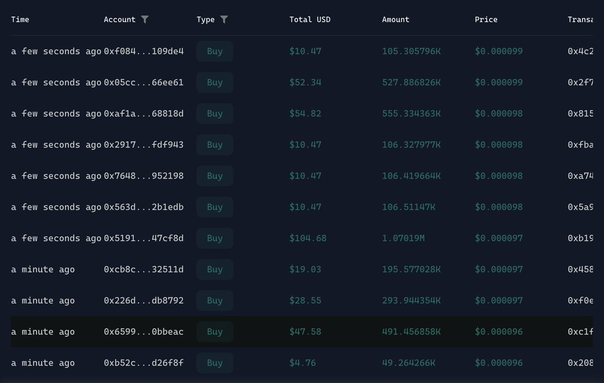604x383 pixels.
Task: Open account 0x226d...db8792
Action: coord(144,301)
